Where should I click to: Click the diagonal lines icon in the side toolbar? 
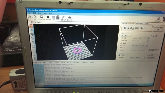34,54
